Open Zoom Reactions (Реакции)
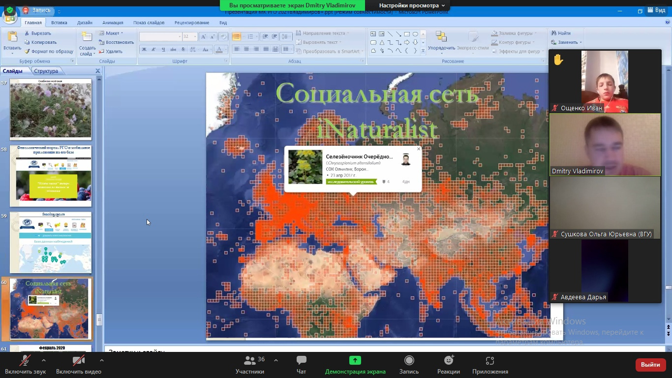This screenshot has width=672, height=378. pyautogui.click(x=449, y=365)
